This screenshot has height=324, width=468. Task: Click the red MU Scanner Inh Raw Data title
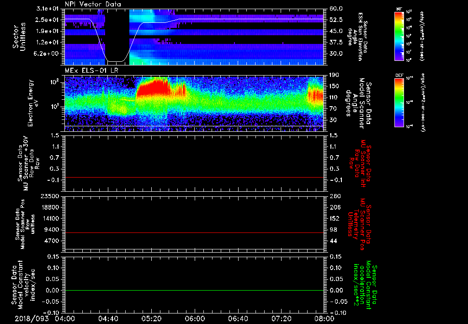[360, 163]
